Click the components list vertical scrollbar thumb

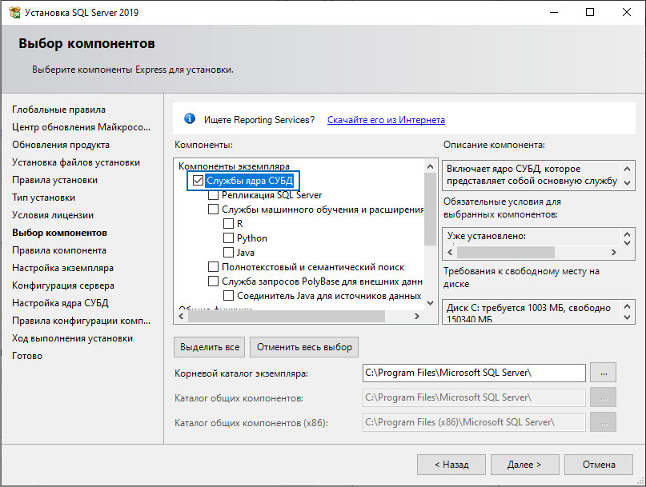[x=430, y=209]
